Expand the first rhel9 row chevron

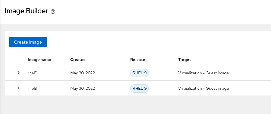pos(19,73)
